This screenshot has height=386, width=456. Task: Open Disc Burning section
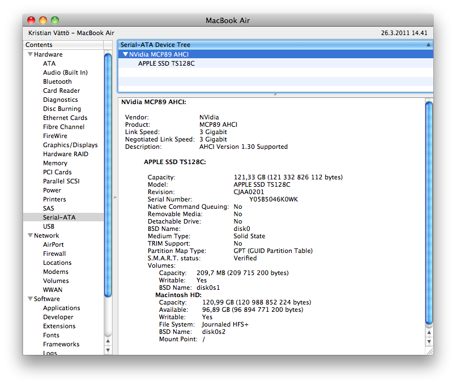coord(62,109)
